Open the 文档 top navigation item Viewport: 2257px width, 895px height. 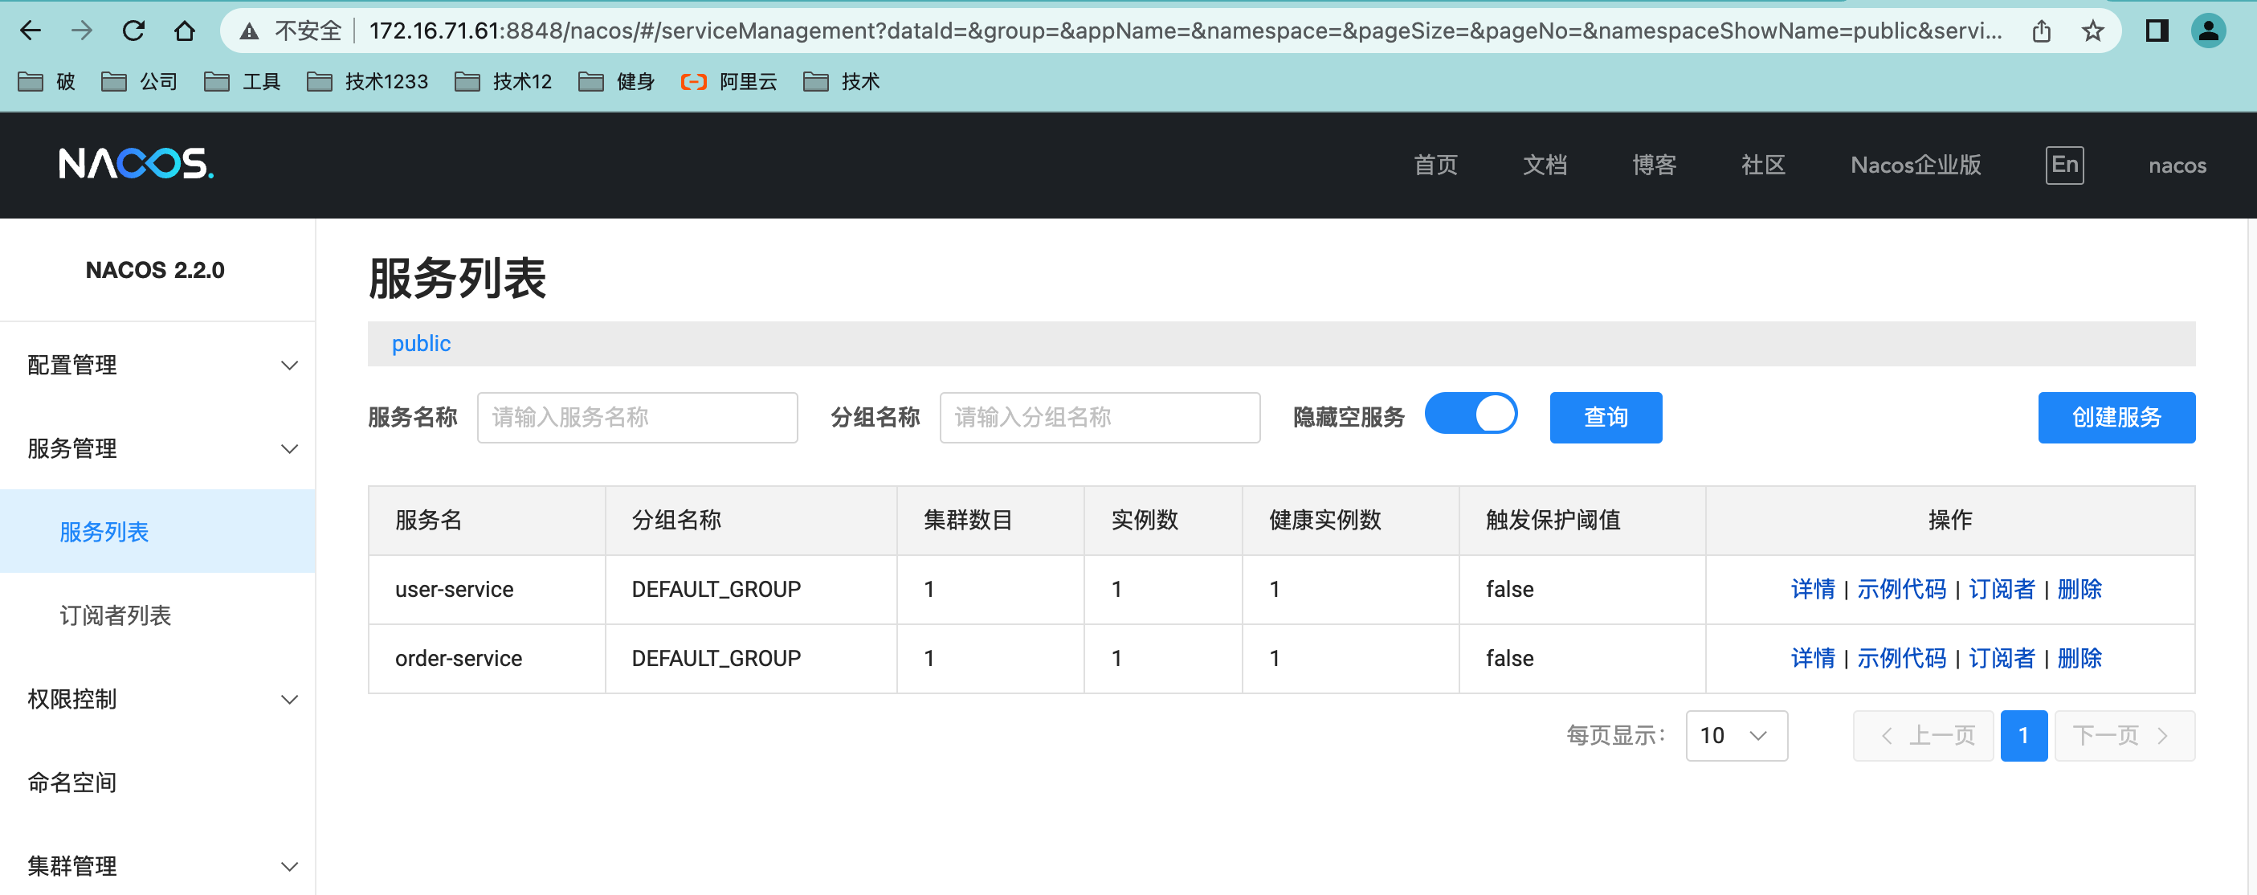1544,165
